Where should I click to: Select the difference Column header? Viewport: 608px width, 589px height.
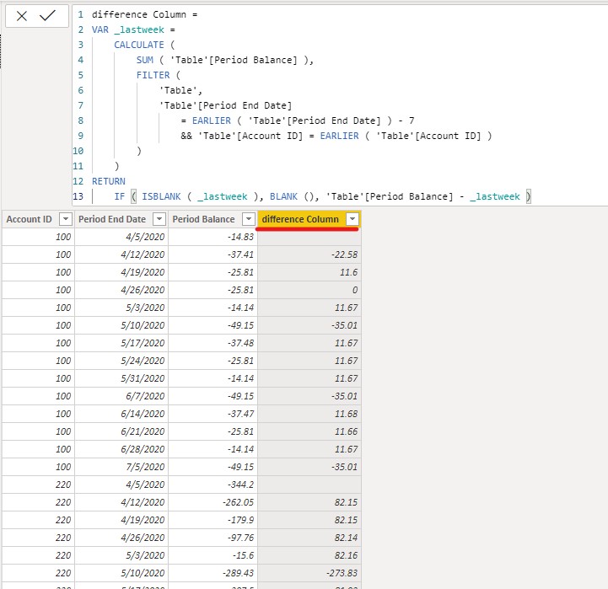(300, 219)
